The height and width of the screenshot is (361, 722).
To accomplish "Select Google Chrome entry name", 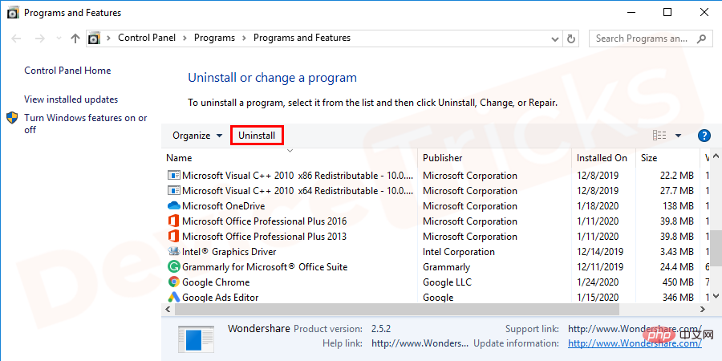I will click(x=216, y=282).
